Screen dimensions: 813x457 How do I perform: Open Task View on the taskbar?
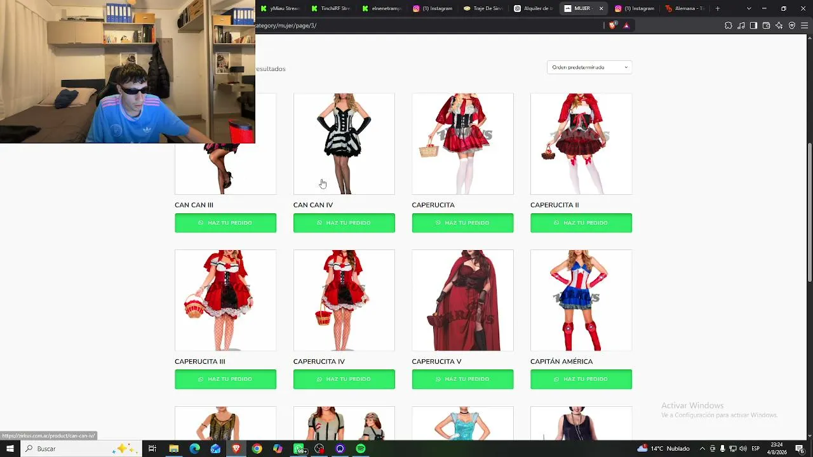point(152,449)
